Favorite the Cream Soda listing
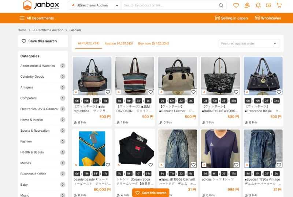Viewport: 293px width, 197px height. coord(151,165)
